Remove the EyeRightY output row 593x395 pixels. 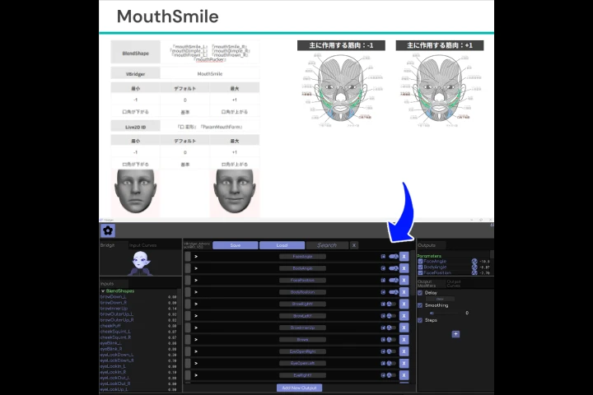[x=404, y=375]
